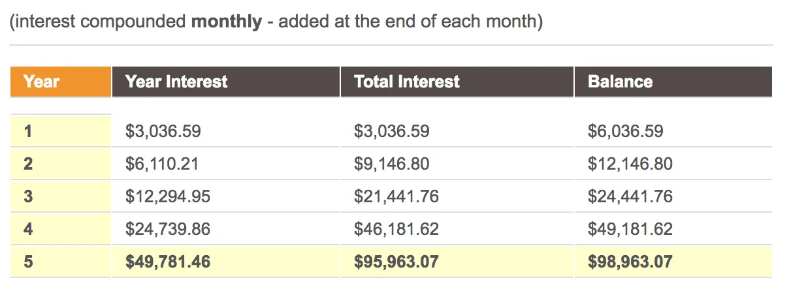The width and height of the screenshot is (789, 308).
Task: Click the $24,441.76 balance value
Action: 630,196
